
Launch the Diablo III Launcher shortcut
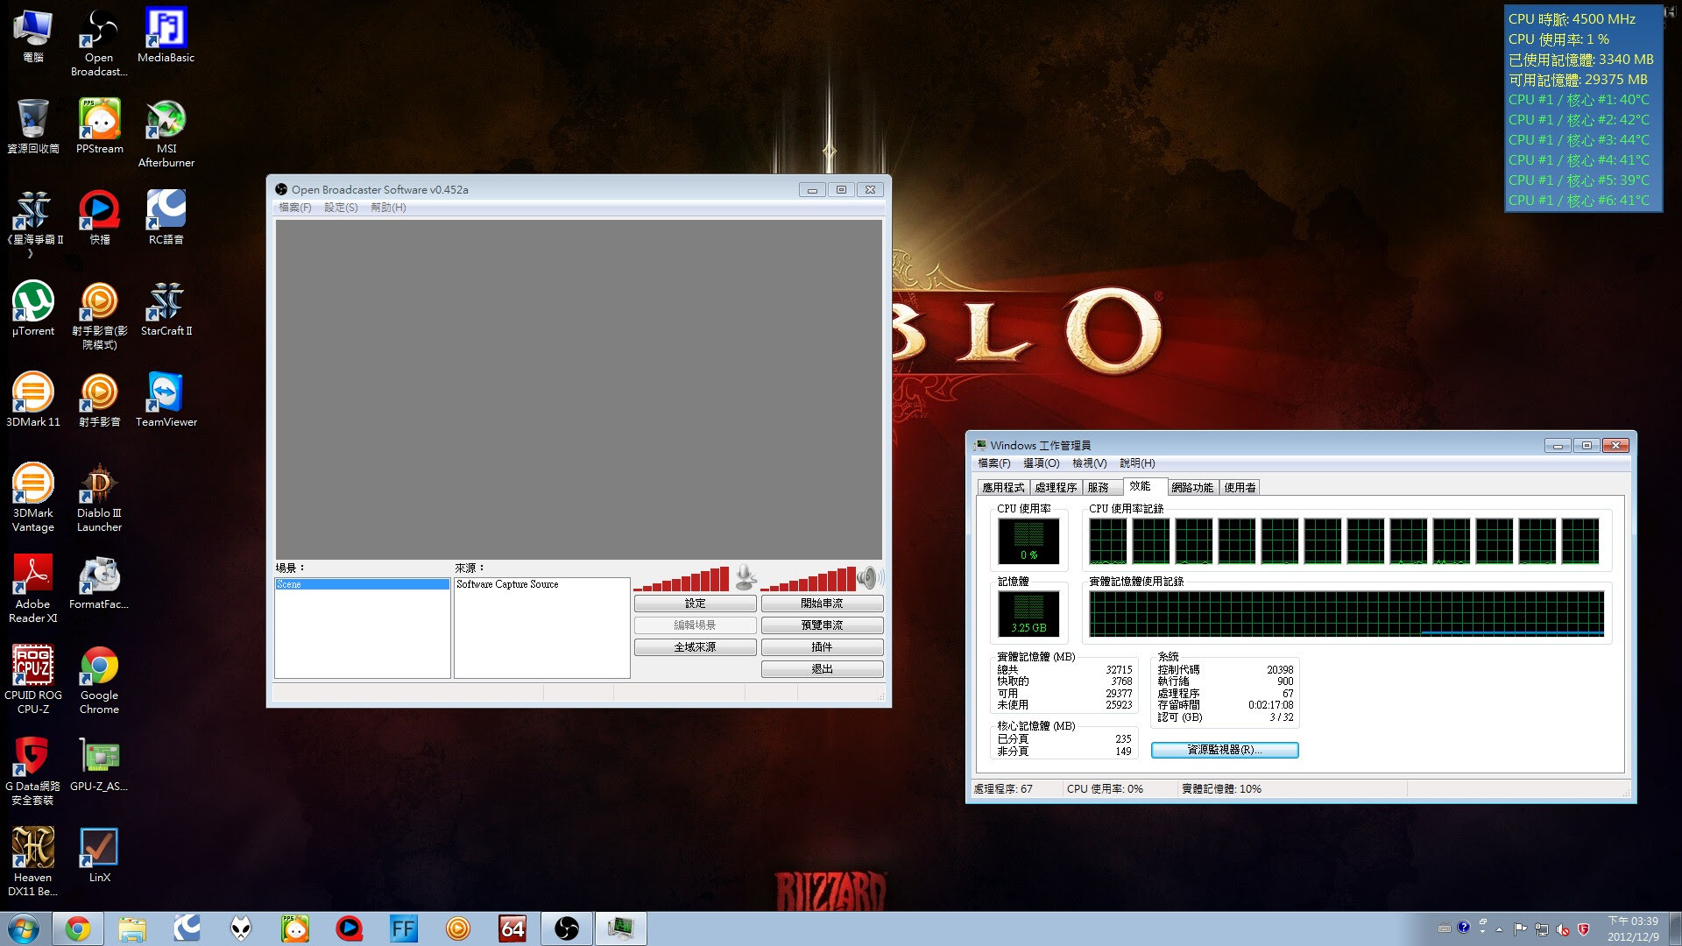coord(99,498)
